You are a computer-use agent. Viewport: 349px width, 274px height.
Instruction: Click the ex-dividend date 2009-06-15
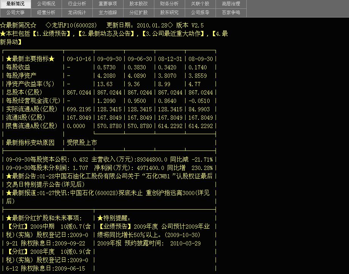70,268
